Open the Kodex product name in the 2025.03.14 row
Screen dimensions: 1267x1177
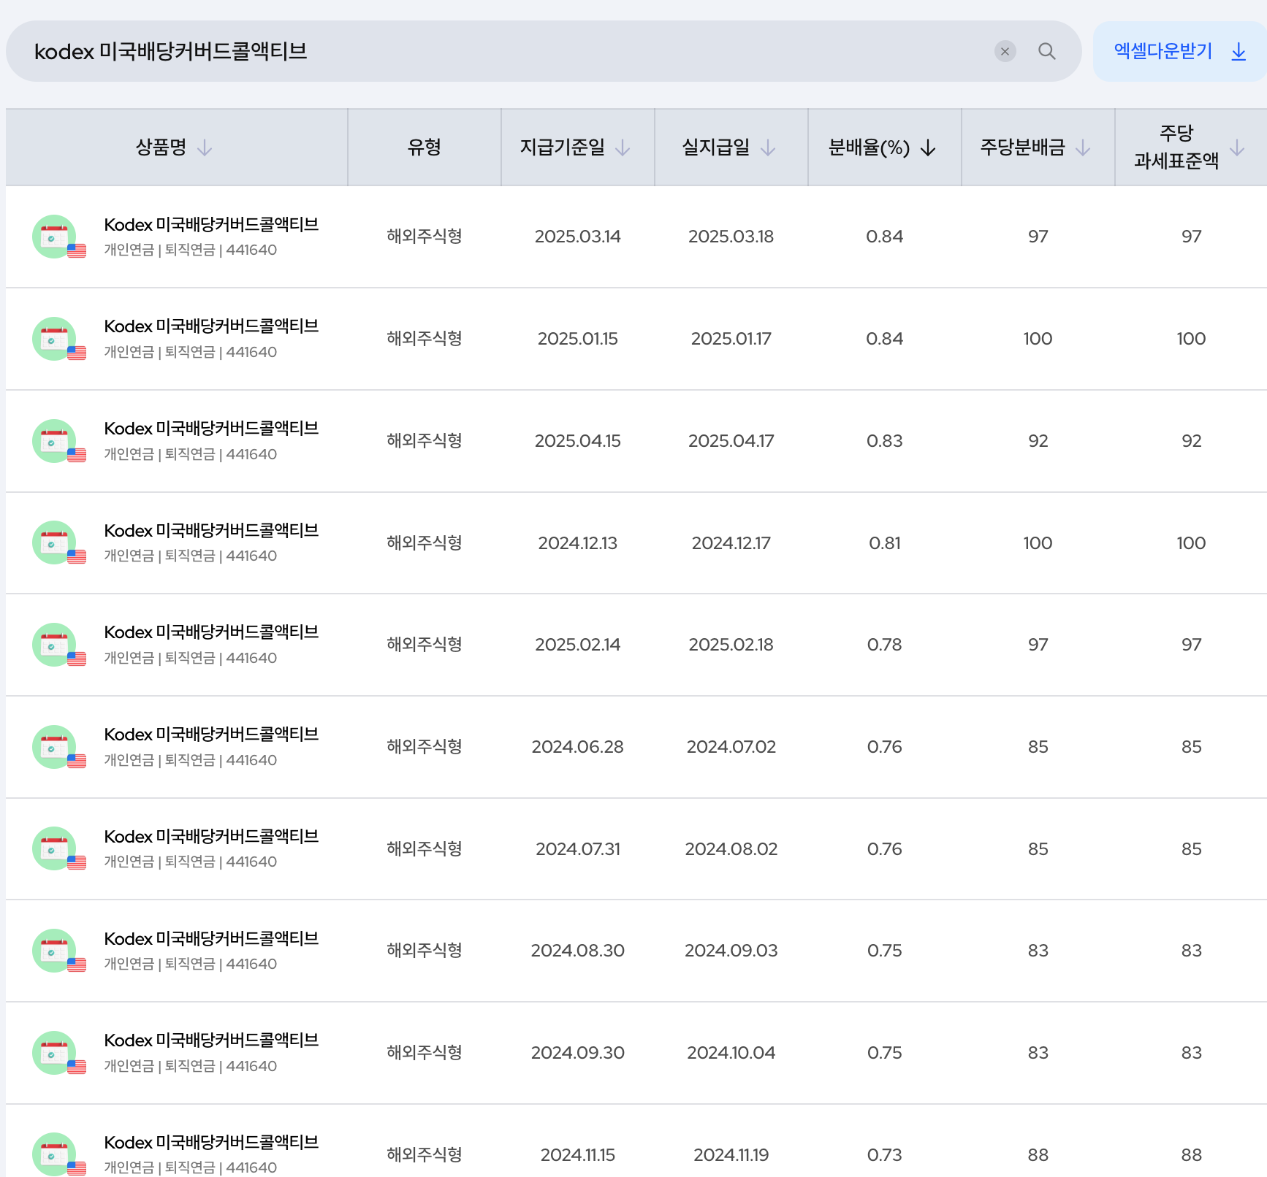211,225
